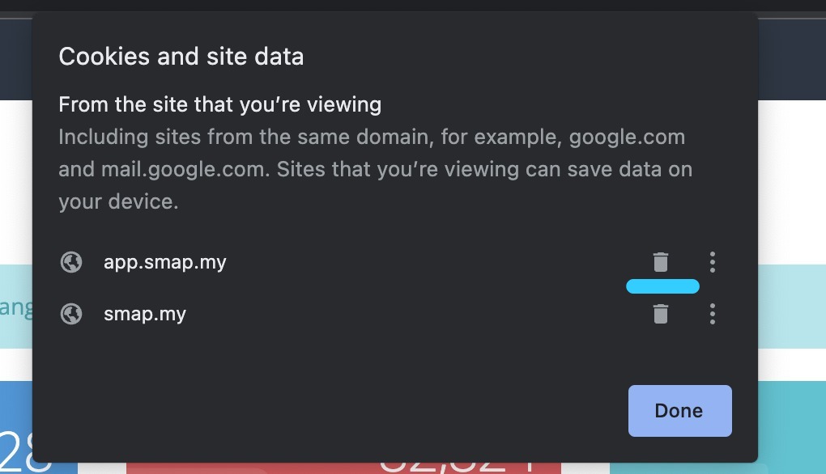Select the app.smap.my site entry
This screenshot has width=826, height=474.
point(165,262)
